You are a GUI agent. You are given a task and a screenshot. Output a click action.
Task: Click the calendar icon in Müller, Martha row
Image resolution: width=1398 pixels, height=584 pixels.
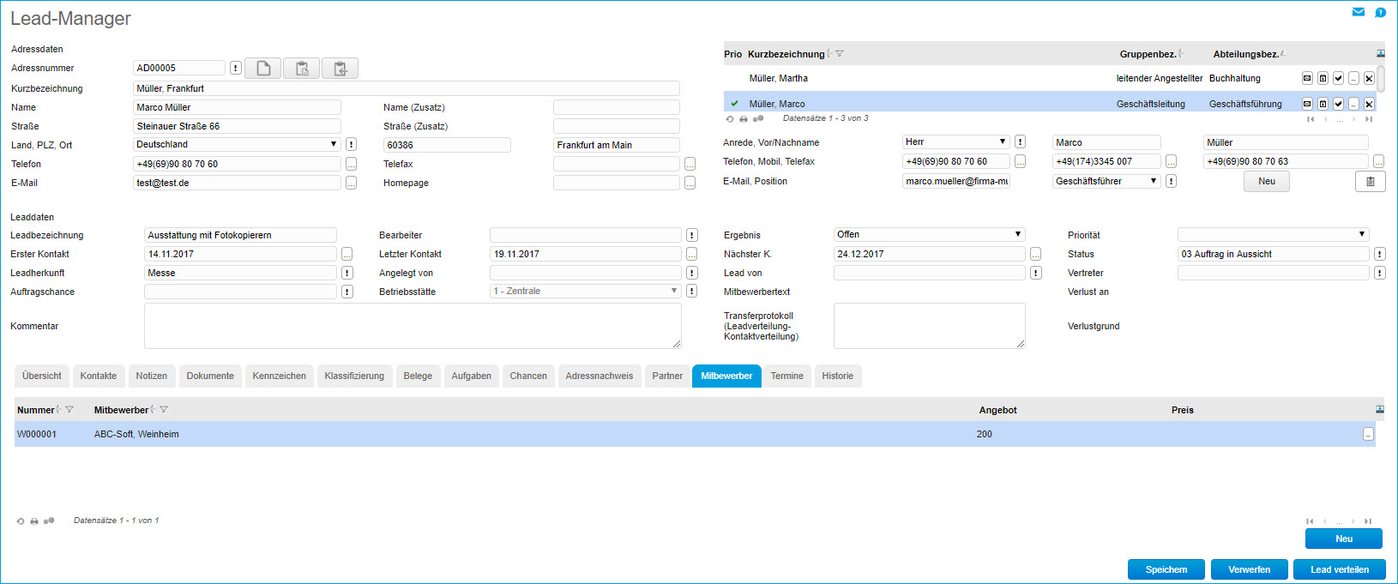pos(1323,78)
